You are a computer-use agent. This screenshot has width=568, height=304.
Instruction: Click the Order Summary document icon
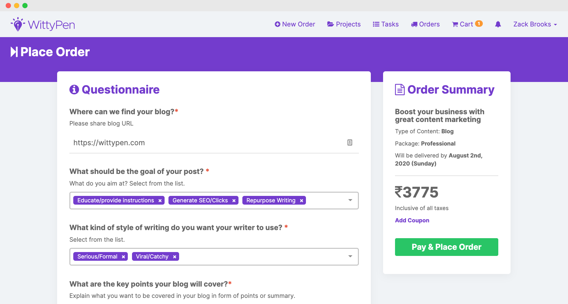pyautogui.click(x=400, y=90)
